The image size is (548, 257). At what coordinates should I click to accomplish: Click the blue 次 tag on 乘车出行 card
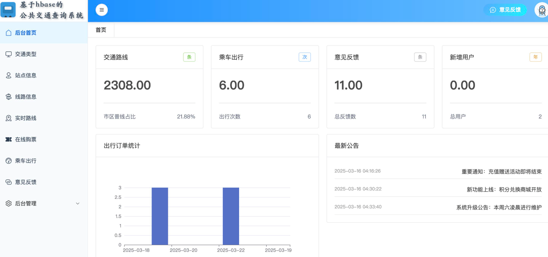[305, 57]
